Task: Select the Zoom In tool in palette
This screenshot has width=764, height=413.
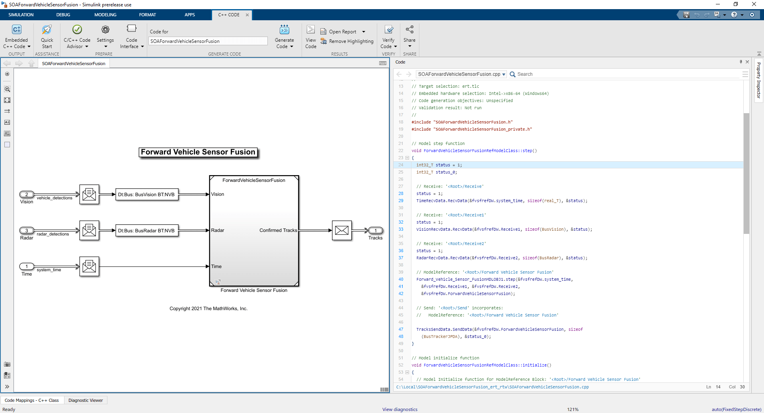Action: coord(7,89)
